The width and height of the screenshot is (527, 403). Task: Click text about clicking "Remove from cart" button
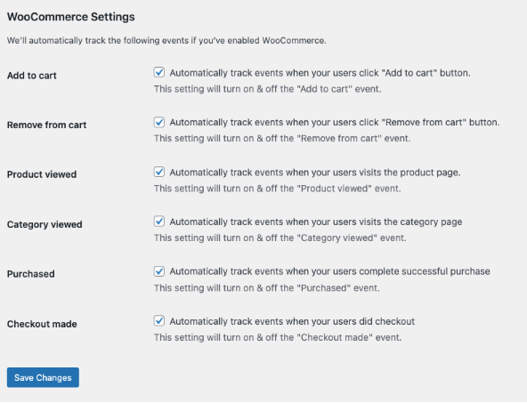click(x=335, y=122)
